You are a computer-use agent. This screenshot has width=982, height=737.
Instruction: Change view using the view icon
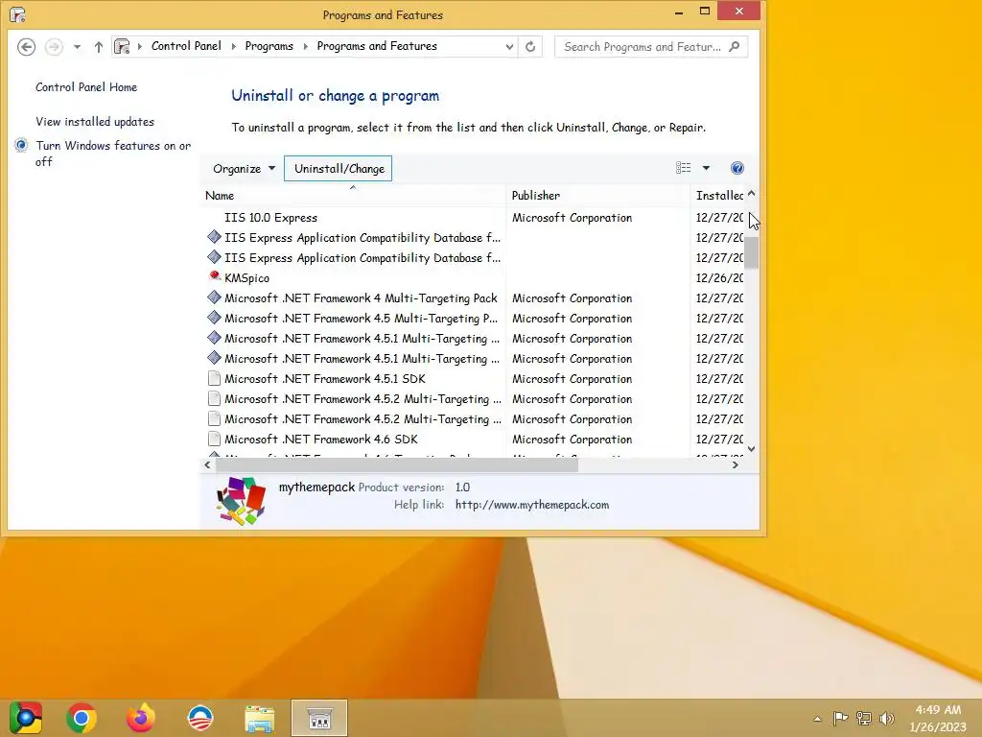point(683,168)
